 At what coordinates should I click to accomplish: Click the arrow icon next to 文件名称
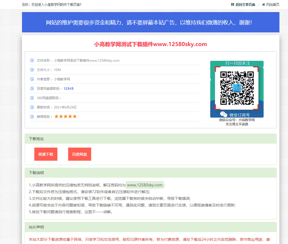pyautogui.click(x=32, y=60)
